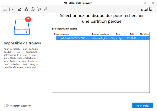Screen dimensions: 157x111
Task: Enable the Recherche approfondie toggle
Action: pyautogui.click(x=6, y=105)
